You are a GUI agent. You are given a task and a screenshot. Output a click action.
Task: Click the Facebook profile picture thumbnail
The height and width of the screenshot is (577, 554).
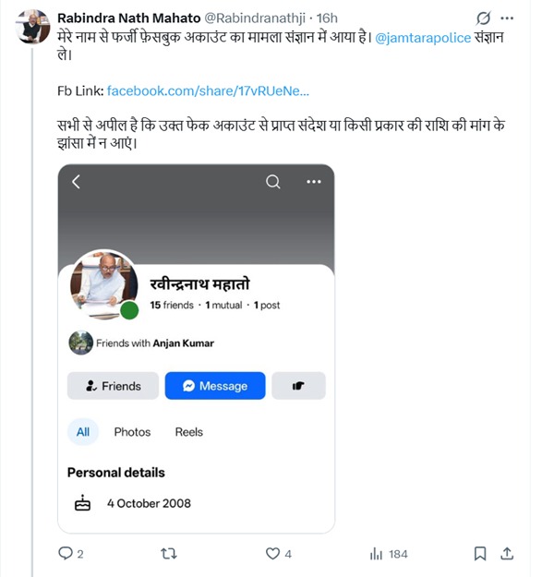pyautogui.click(x=103, y=283)
